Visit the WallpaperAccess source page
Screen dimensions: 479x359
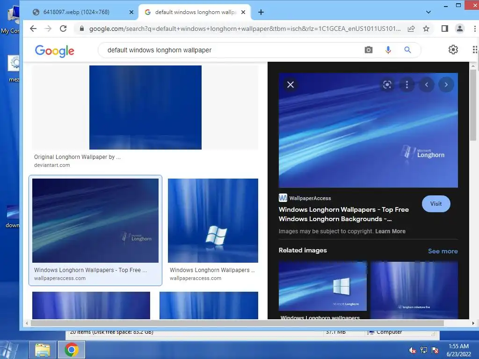pyautogui.click(x=436, y=204)
